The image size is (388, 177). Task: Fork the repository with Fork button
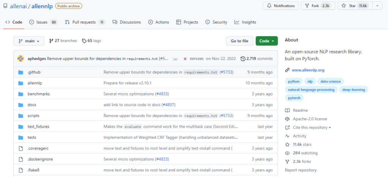coord(318,6)
